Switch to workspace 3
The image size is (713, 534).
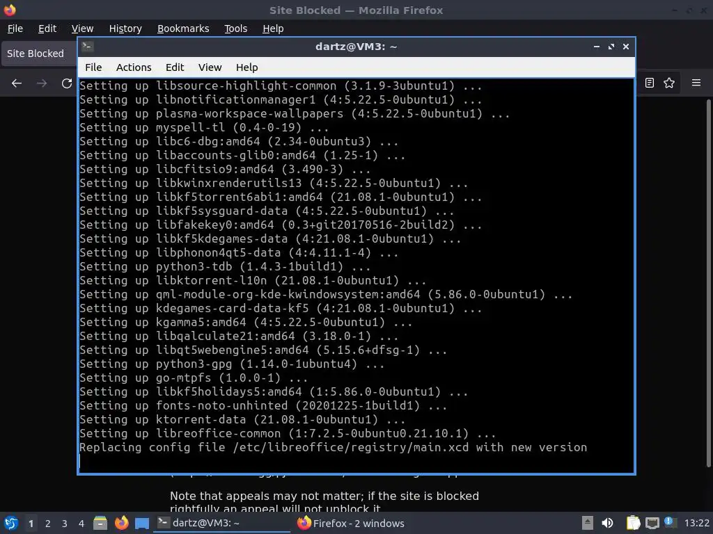[65, 524]
